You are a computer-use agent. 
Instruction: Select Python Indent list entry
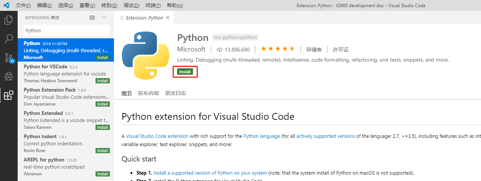point(66,143)
